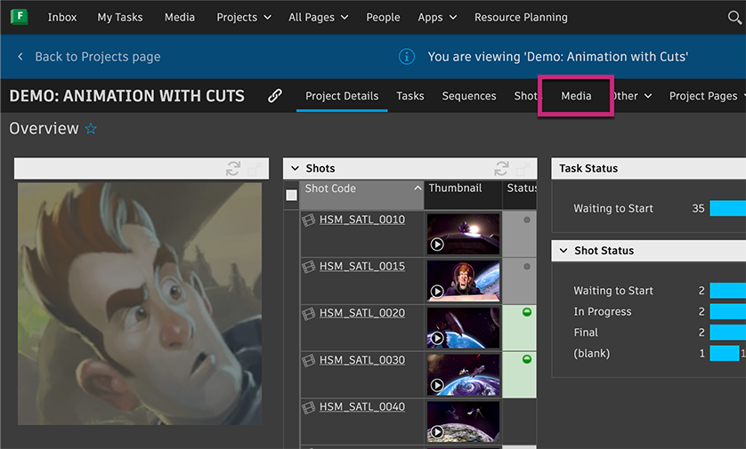Click the Back to Projects page link
Viewport: 746px width, 449px height.
point(98,57)
